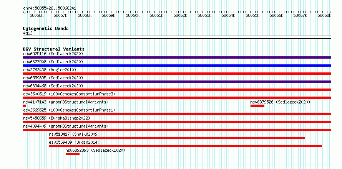
Task: Open label nsv5456659 (ByrskaBishop2022)
Action: [56, 118]
